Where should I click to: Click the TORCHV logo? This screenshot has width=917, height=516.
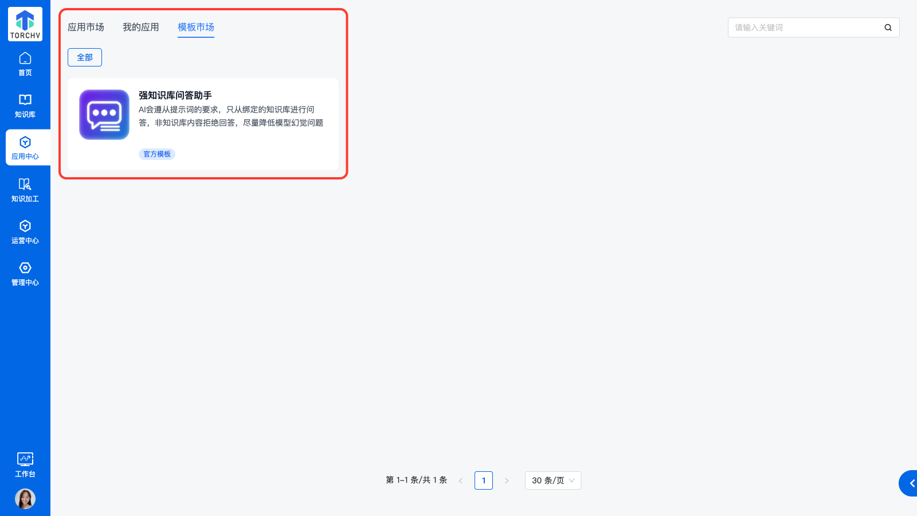25,24
